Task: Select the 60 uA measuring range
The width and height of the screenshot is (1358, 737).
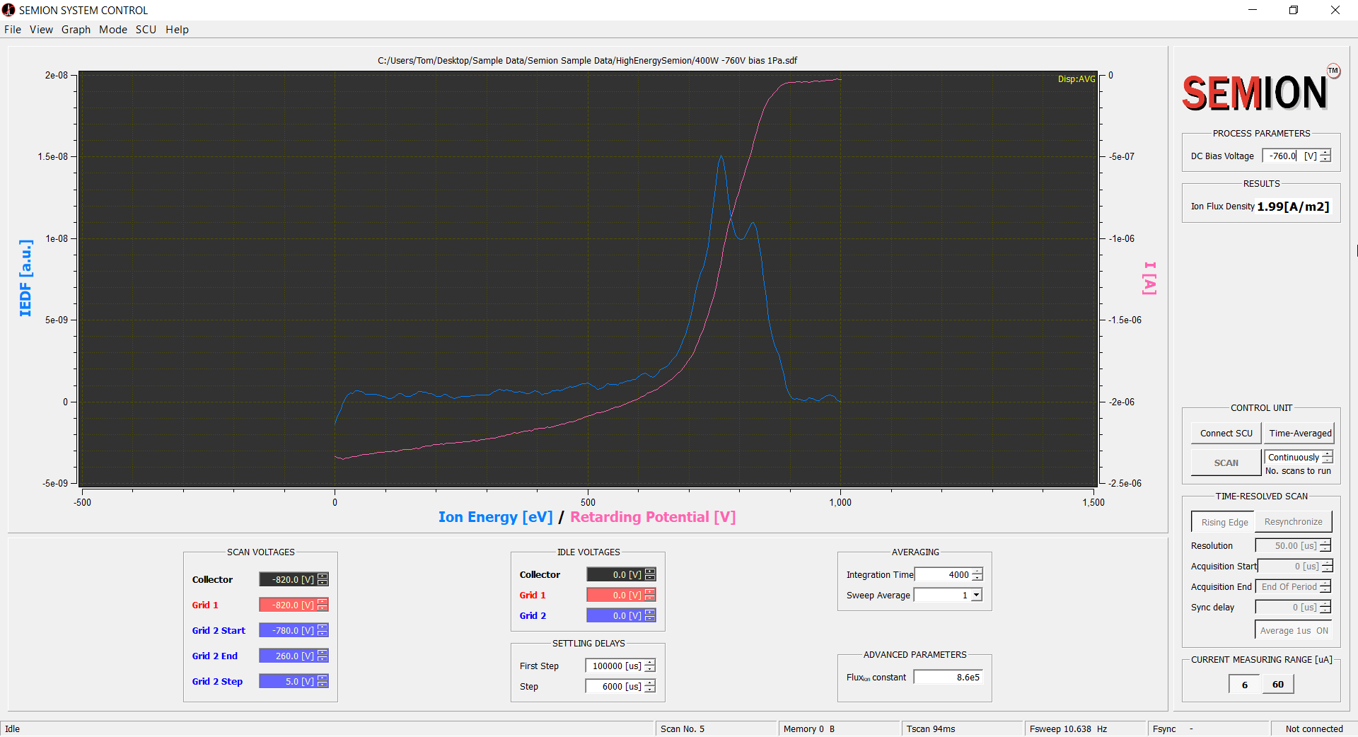Action: 1277,685
